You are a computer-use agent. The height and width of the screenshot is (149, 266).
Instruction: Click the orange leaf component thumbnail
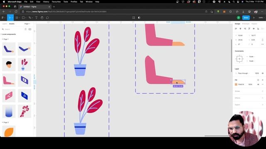pos(9,131)
